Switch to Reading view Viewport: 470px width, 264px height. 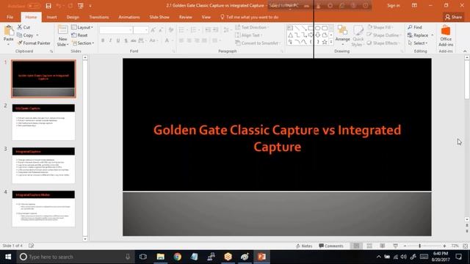click(382, 246)
